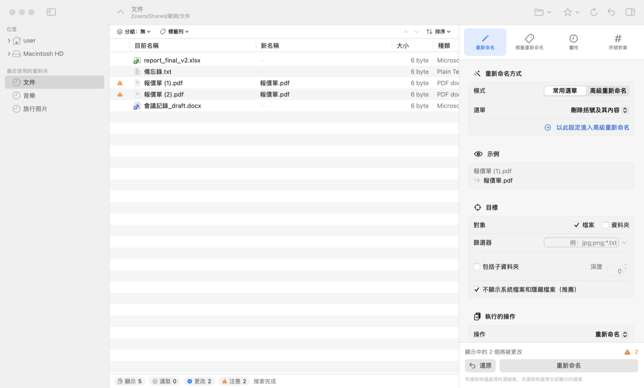This screenshot has width=644, height=388.
Task: Switch to 標籤重新命名 tab
Action: coord(529,42)
